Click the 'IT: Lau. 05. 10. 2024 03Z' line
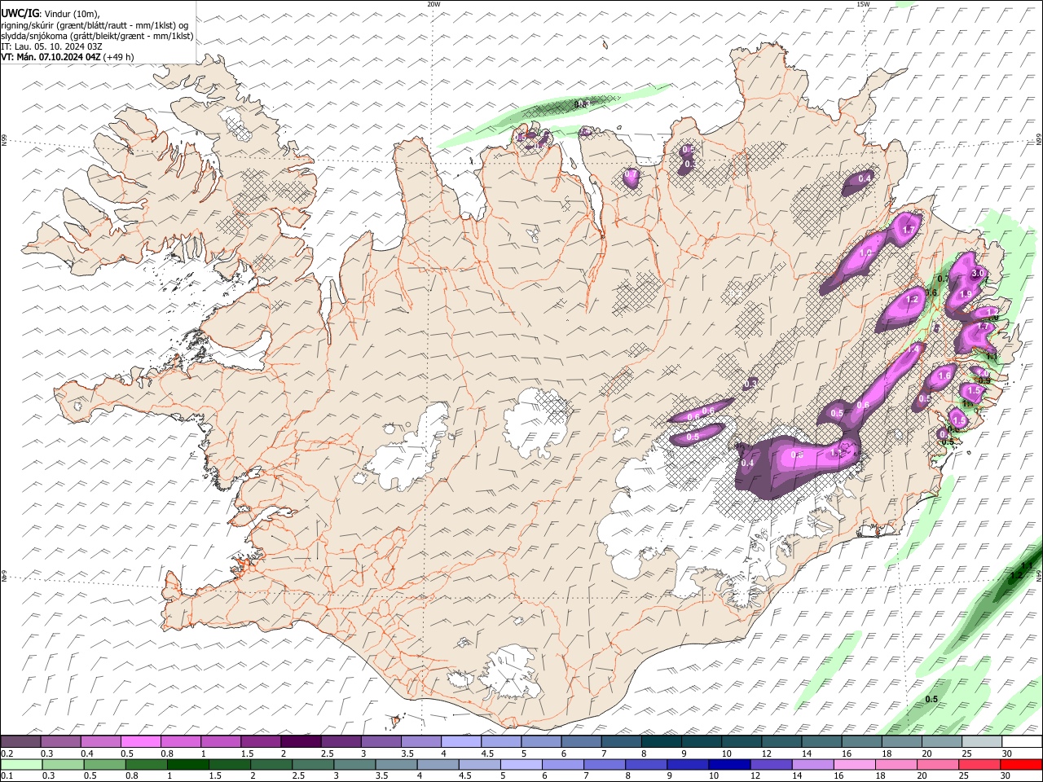This screenshot has width=1043, height=782. (52, 46)
